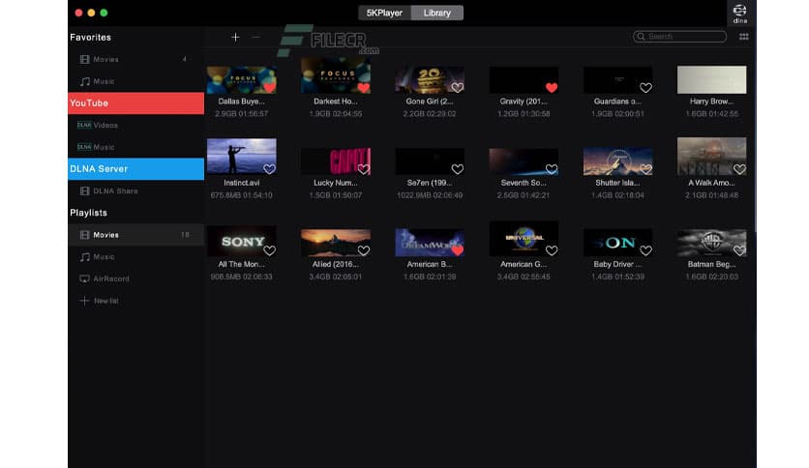Favorite Seventh Son heart icon
This screenshot has width=809, height=468.
(x=552, y=169)
